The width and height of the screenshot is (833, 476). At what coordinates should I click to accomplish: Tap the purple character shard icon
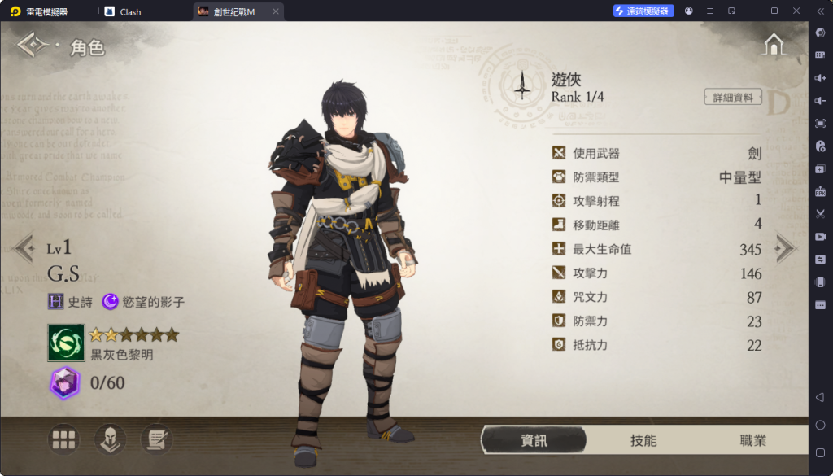[65, 383]
